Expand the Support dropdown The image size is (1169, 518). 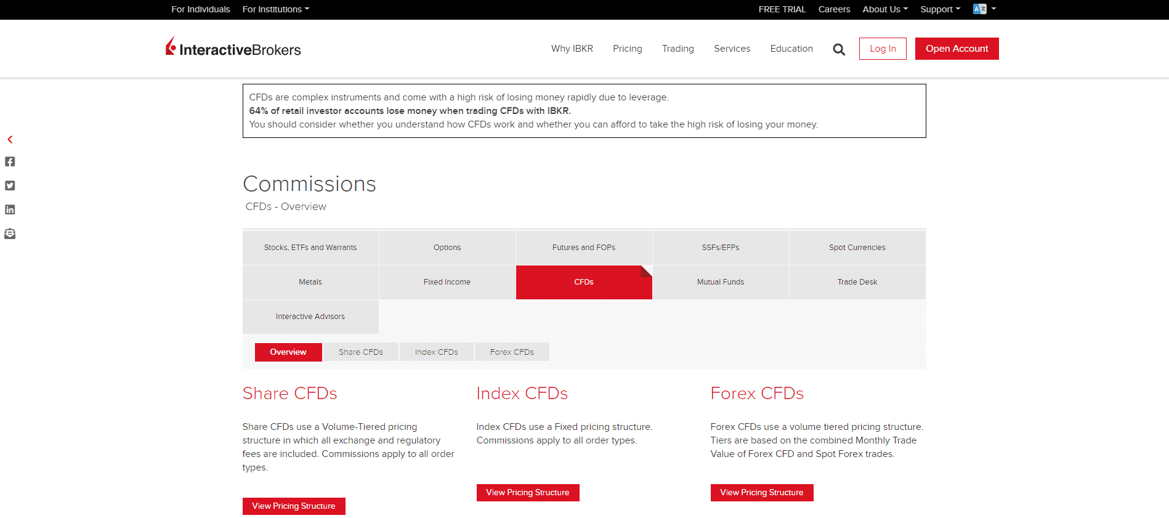(940, 9)
